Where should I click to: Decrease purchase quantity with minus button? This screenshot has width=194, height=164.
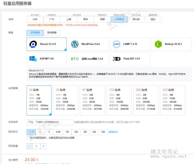[29, 146]
